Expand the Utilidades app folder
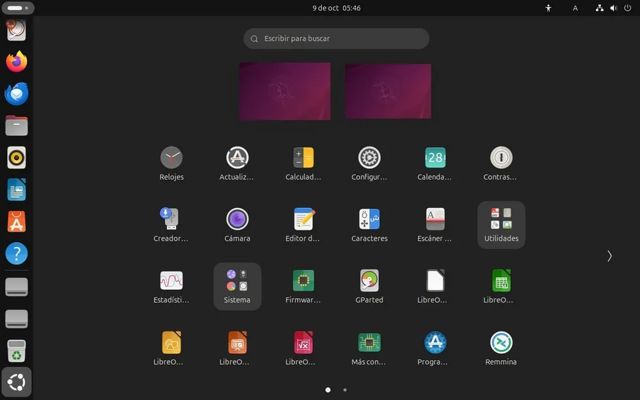 pos(501,218)
